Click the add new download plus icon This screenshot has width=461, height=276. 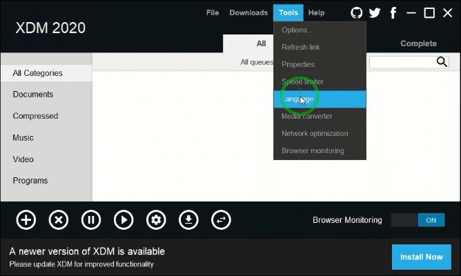click(x=26, y=220)
